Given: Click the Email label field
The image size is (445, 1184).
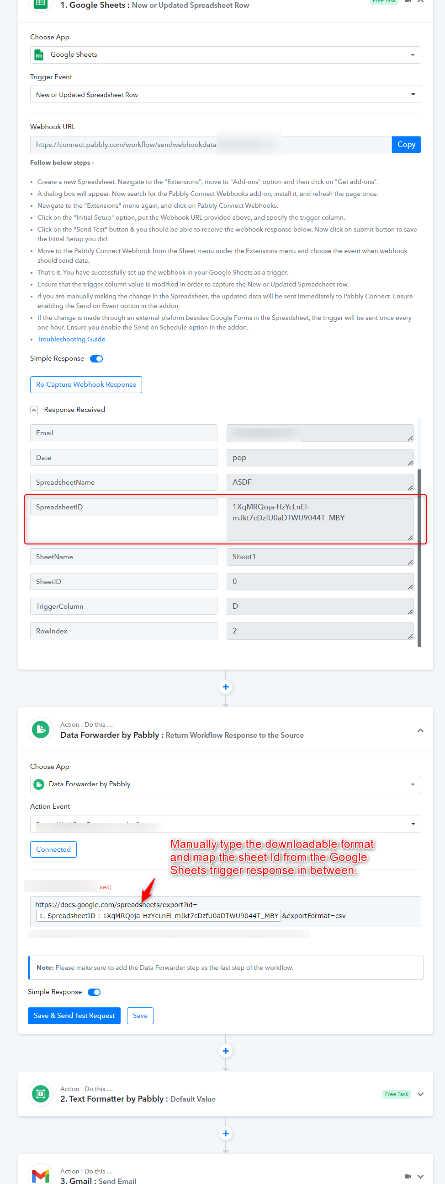Looking at the screenshot, I should tap(124, 433).
